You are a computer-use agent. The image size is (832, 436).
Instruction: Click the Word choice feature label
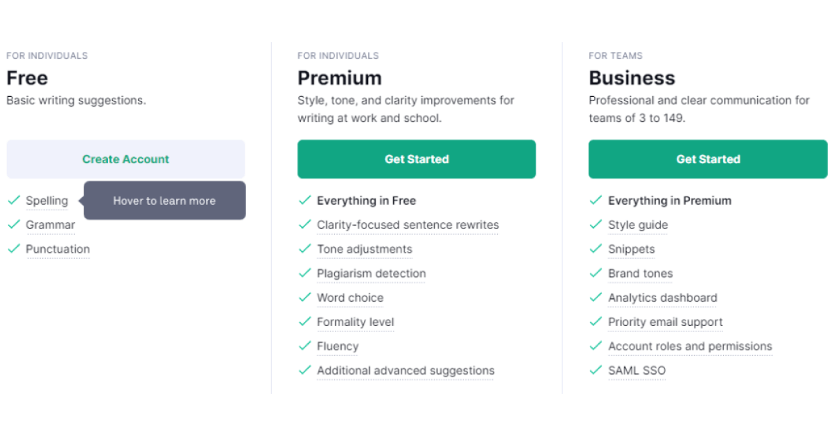[350, 298]
